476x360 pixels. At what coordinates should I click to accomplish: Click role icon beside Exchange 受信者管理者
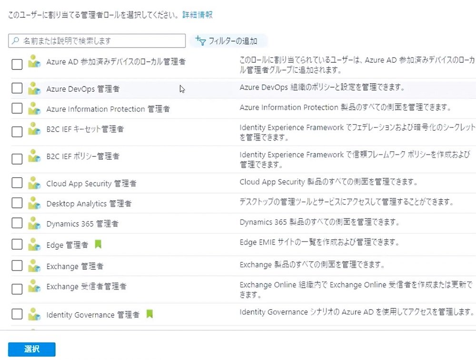tap(34, 286)
